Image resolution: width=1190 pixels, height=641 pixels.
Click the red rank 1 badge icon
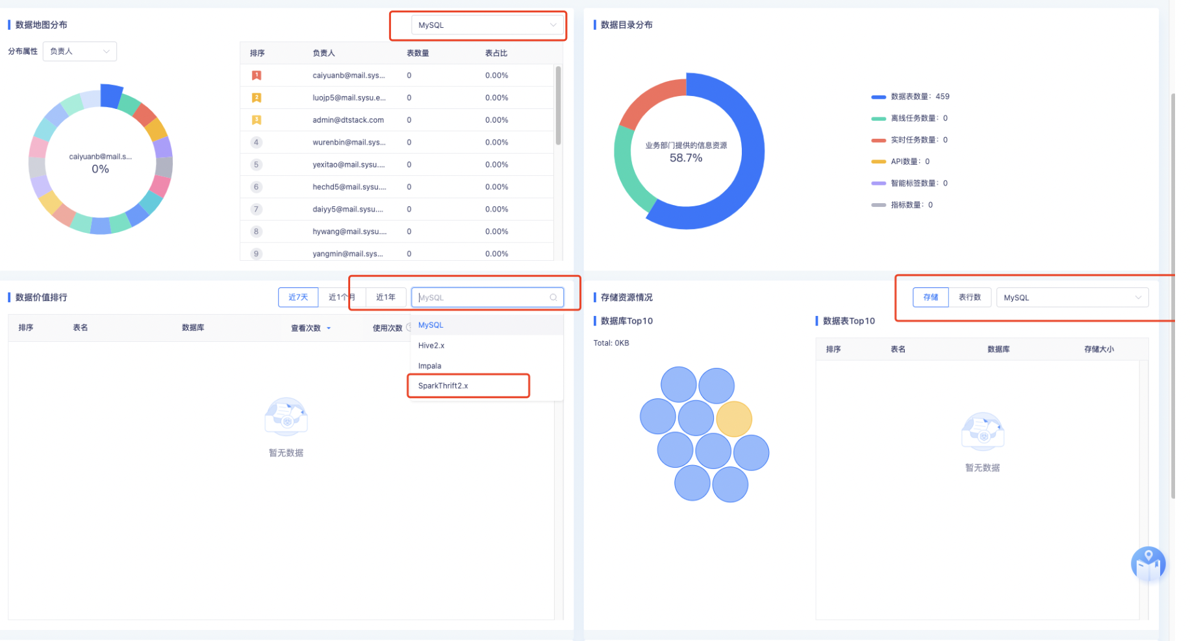[x=257, y=75]
